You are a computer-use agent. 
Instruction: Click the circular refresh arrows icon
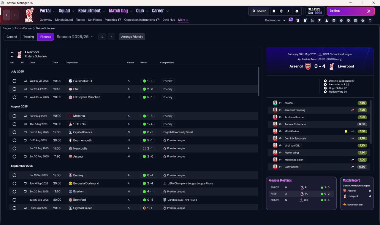click(370, 20)
